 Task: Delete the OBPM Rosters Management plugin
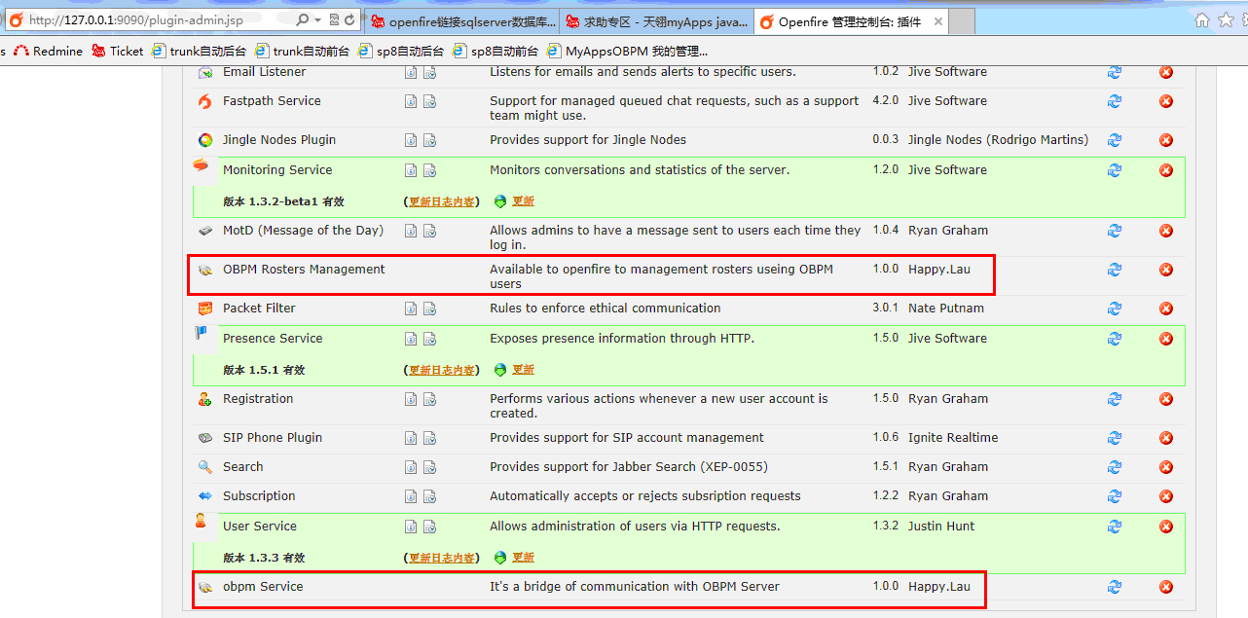pyautogui.click(x=1166, y=270)
